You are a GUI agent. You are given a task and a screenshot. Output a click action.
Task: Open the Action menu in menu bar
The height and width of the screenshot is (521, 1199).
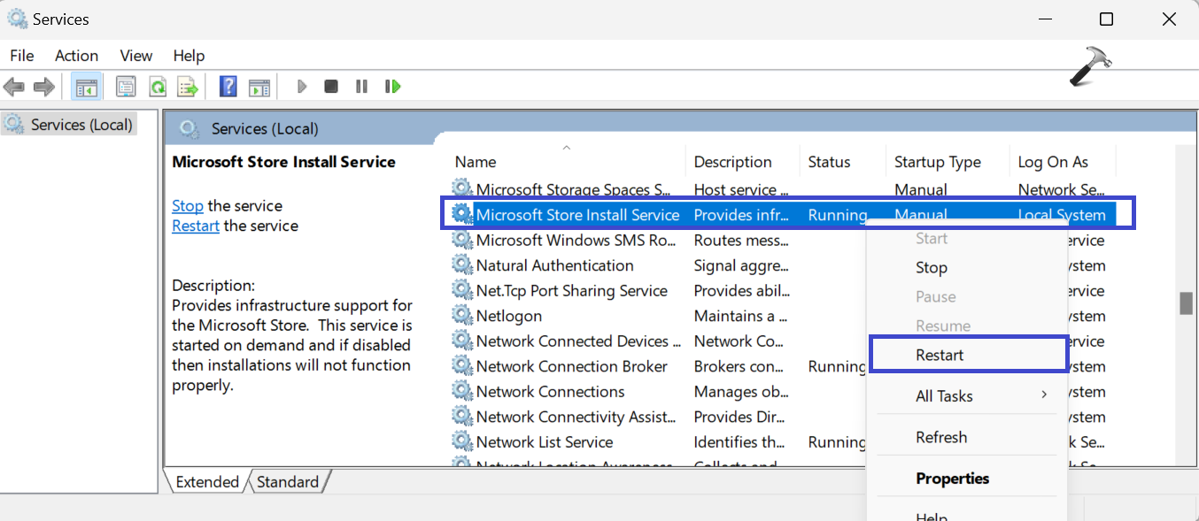click(76, 56)
